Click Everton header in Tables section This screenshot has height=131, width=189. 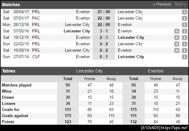click(x=156, y=71)
